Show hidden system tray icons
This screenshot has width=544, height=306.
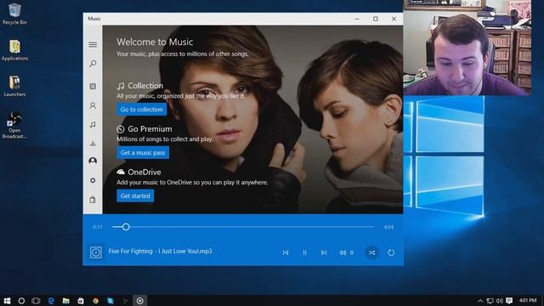point(480,301)
